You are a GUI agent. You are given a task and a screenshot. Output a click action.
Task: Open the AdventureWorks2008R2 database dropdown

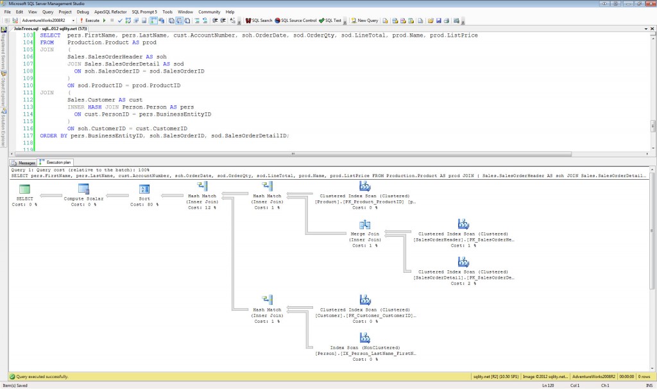click(73, 20)
